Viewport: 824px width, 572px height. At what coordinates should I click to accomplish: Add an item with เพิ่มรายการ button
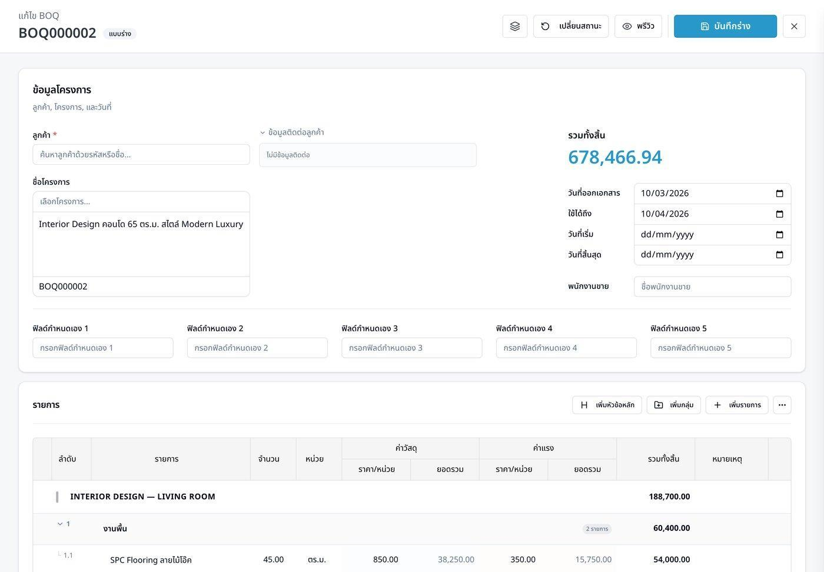tap(737, 405)
